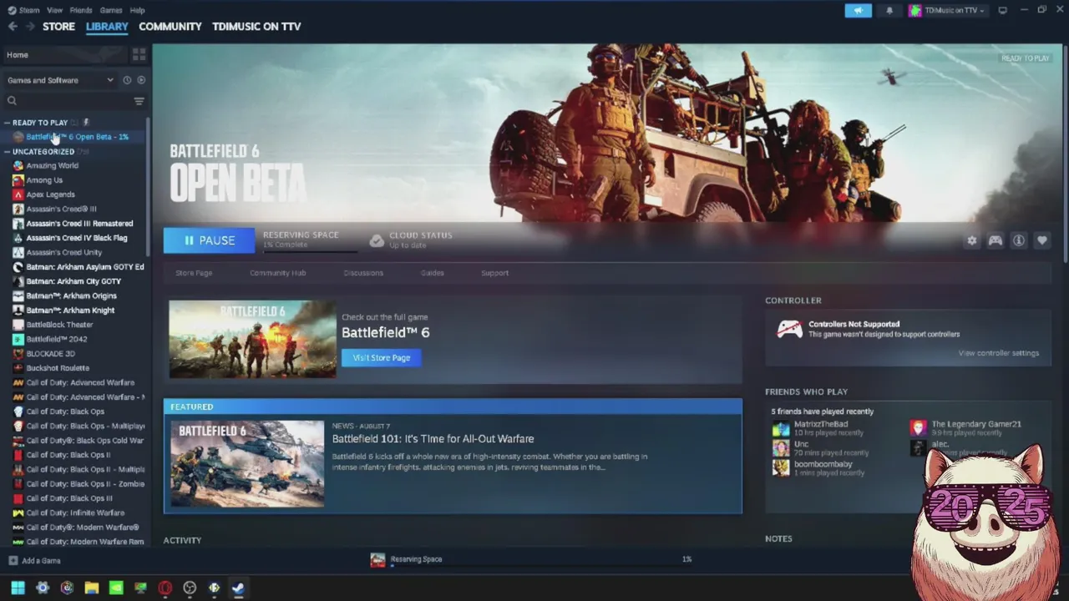
Task: Open Library Home button
Action: click(x=65, y=55)
